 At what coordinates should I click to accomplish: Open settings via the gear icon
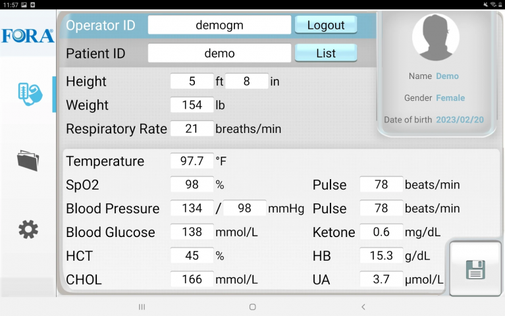pos(28,229)
